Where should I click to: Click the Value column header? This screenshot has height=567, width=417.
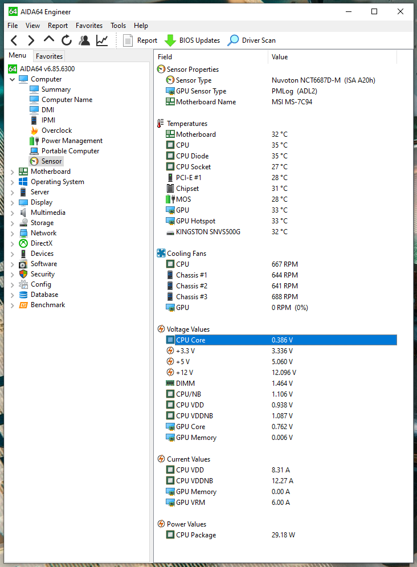click(x=333, y=57)
